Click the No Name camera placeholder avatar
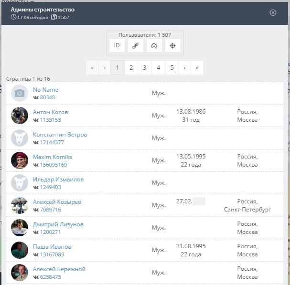This screenshot has height=285, width=290. (x=20, y=93)
